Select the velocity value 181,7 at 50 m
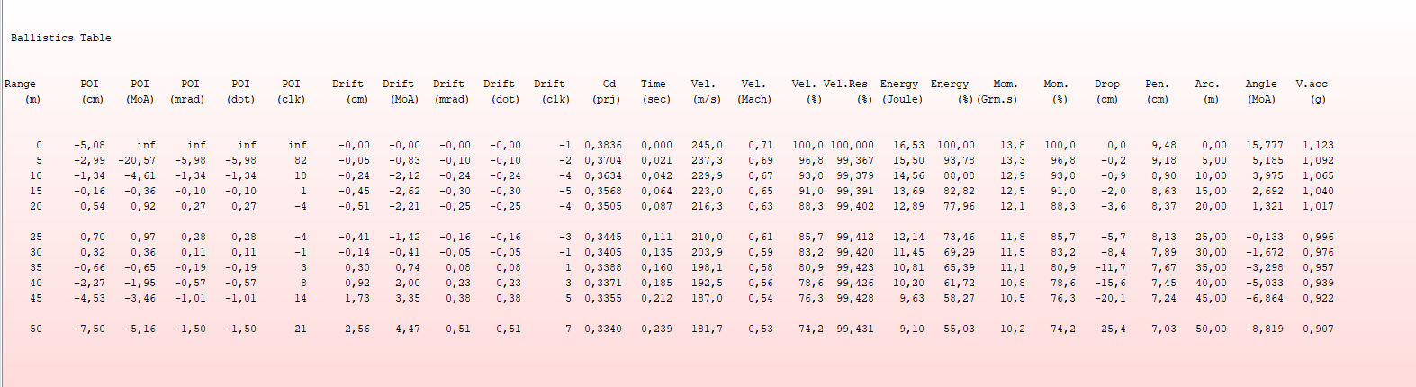Screen dimensions: 1416x387 pyautogui.click(x=707, y=328)
